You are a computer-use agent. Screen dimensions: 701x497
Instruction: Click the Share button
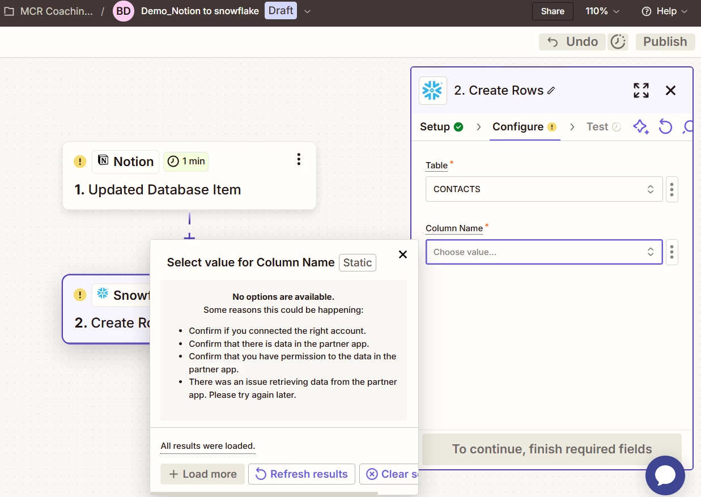click(553, 11)
